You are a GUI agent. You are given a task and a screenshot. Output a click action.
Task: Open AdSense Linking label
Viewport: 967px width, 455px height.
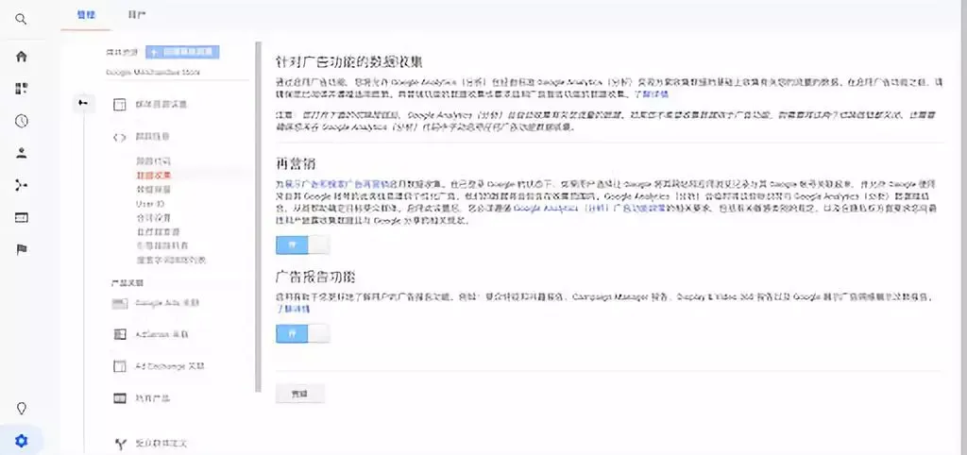(x=161, y=335)
